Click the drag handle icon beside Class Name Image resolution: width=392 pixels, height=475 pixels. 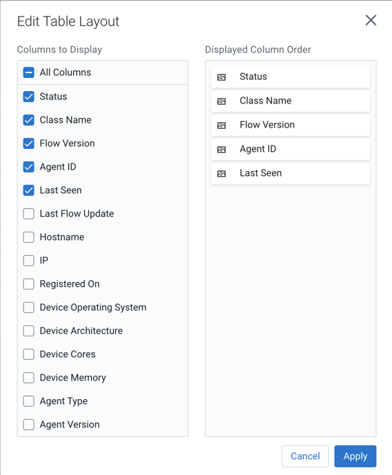tap(222, 101)
